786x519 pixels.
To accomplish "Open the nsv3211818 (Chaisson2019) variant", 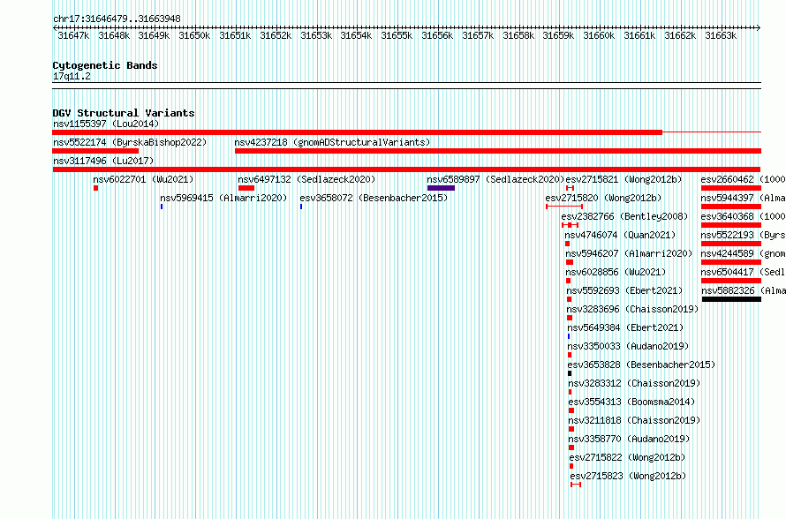I will [x=635, y=420].
